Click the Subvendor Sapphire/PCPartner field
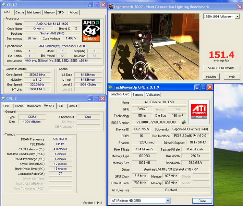 [x=190, y=129]
